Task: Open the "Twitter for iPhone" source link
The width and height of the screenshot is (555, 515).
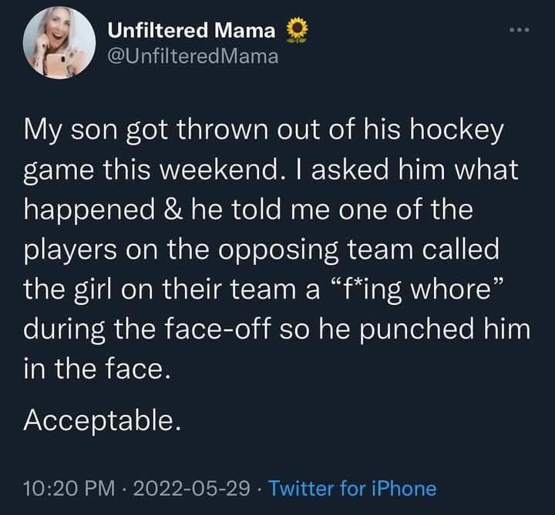Action: click(x=352, y=488)
